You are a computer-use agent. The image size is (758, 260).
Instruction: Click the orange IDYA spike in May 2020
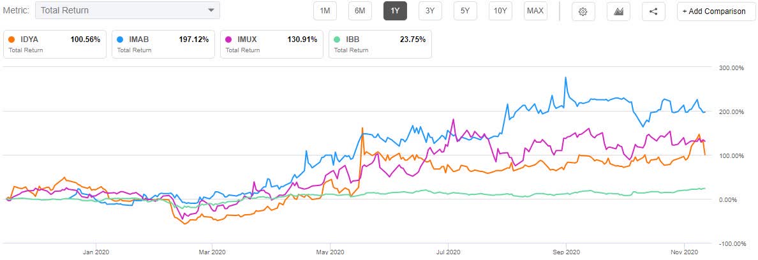(x=362, y=128)
